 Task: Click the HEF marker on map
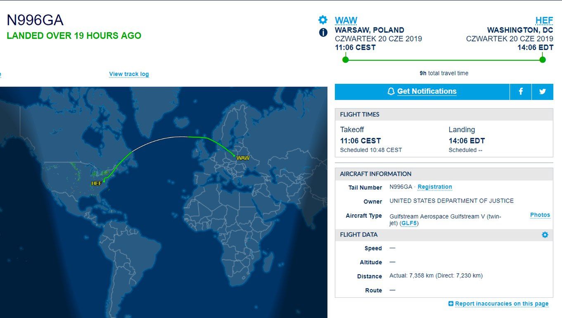click(x=96, y=183)
